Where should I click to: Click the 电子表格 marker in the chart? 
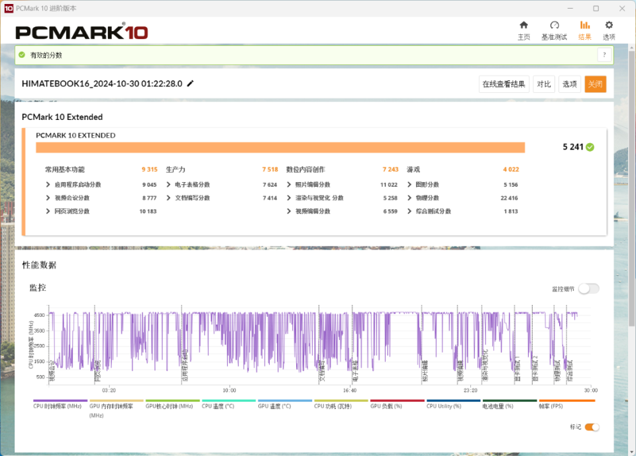tap(354, 371)
